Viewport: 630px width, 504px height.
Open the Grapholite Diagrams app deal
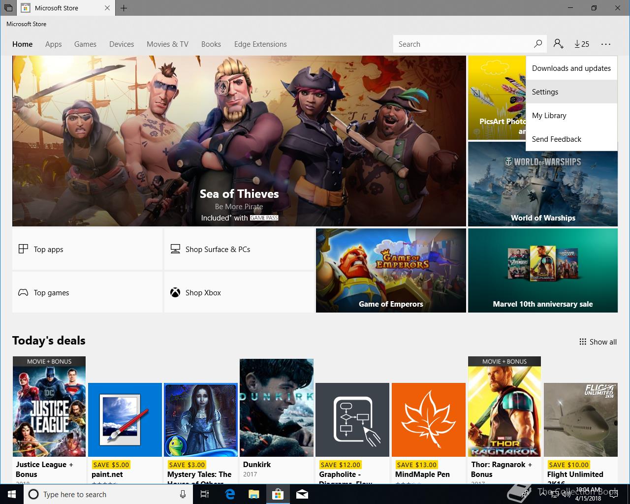352,433
